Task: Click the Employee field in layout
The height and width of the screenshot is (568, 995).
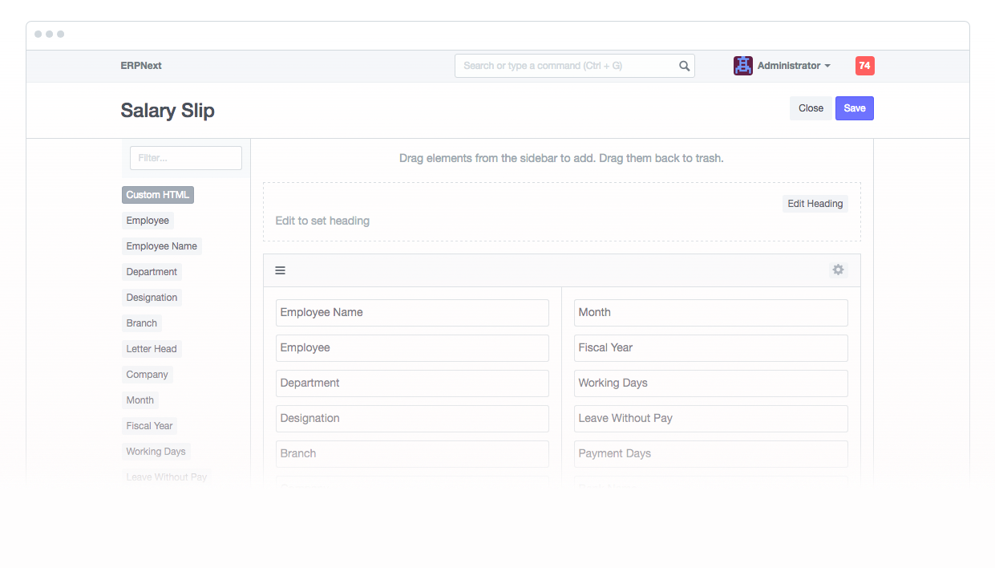Action: tap(412, 348)
